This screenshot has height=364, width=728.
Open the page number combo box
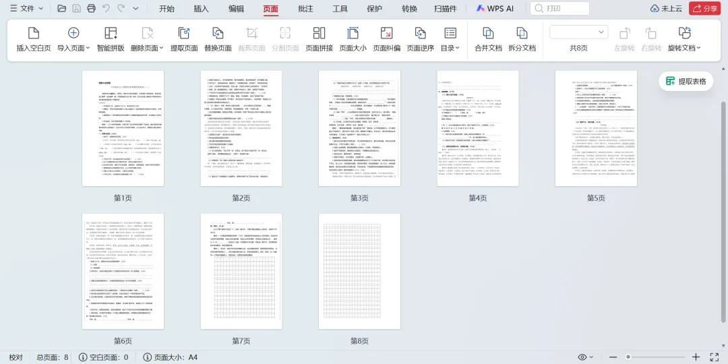579,32
